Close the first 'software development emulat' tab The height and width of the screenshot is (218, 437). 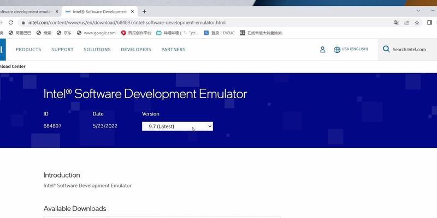[57, 11]
